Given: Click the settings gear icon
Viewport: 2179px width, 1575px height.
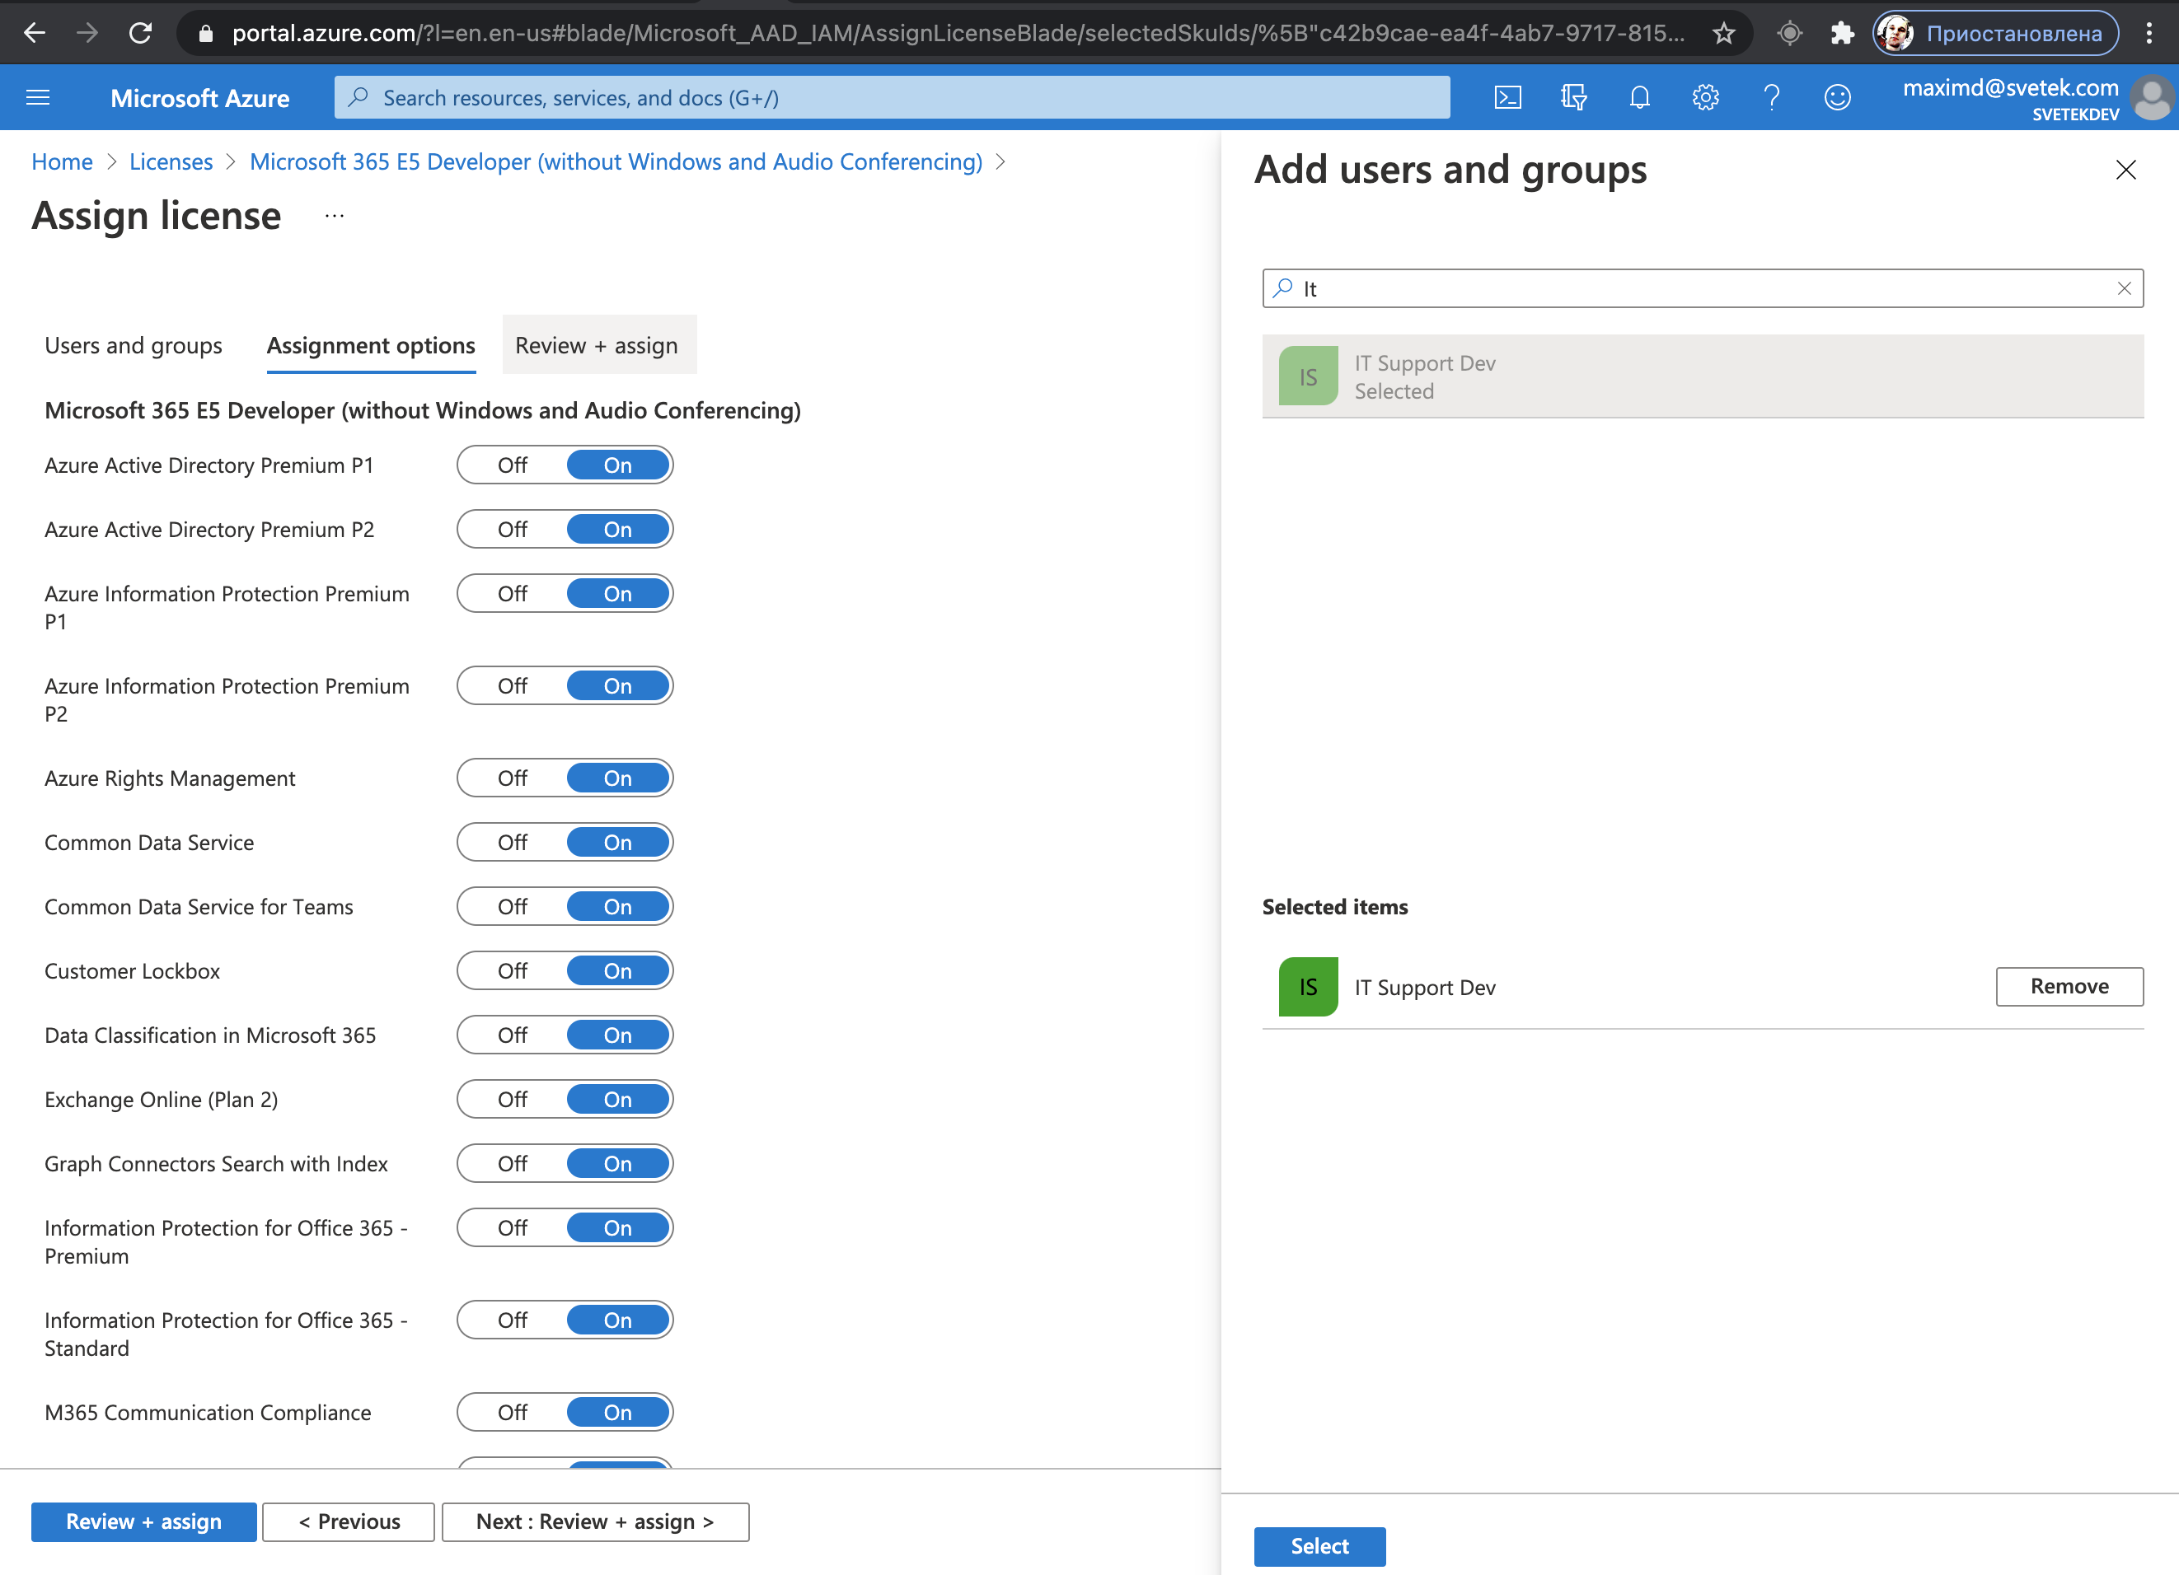Looking at the screenshot, I should coord(1705,98).
